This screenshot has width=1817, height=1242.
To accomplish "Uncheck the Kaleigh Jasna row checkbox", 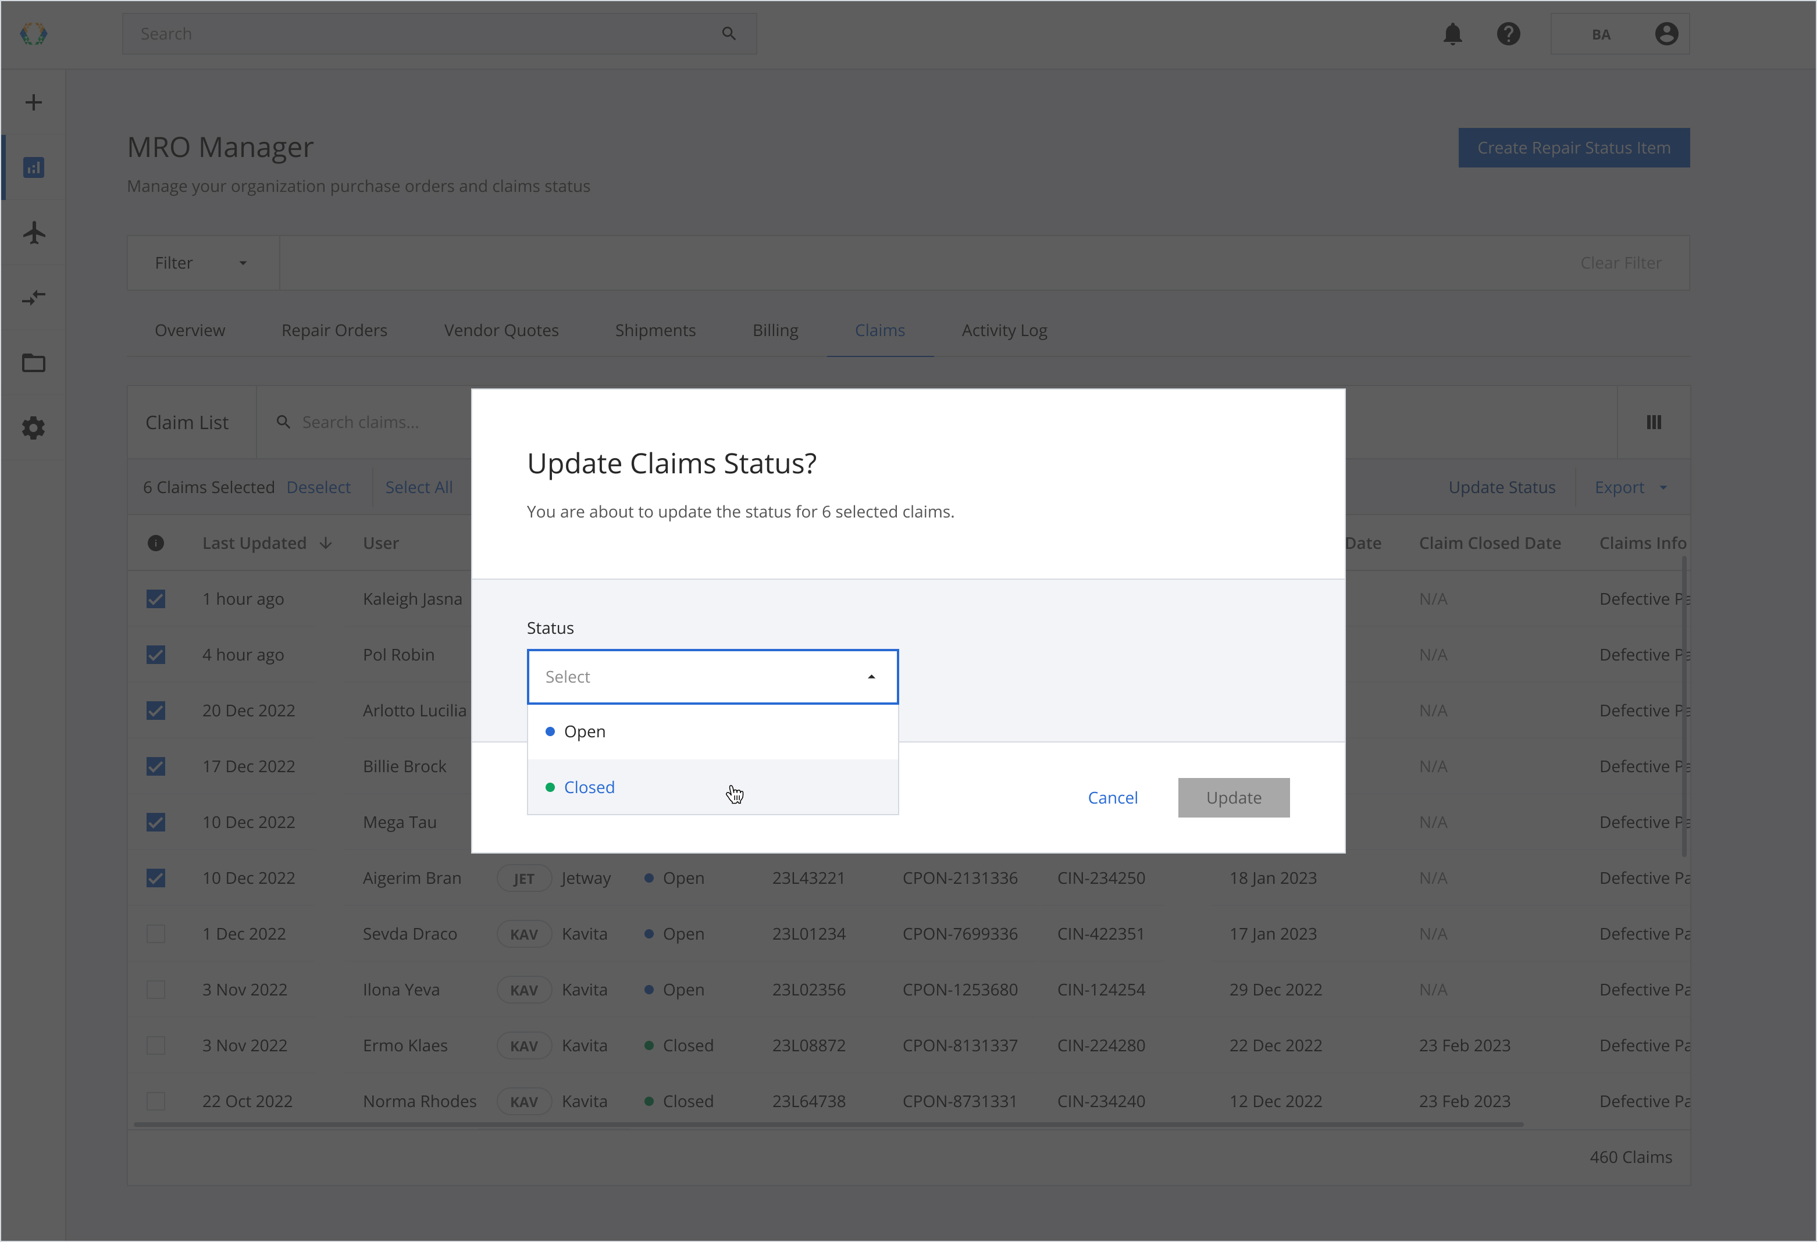I will click(x=156, y=599).
